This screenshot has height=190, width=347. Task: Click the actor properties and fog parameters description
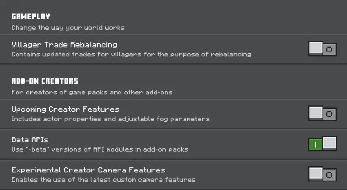(110, 119)
